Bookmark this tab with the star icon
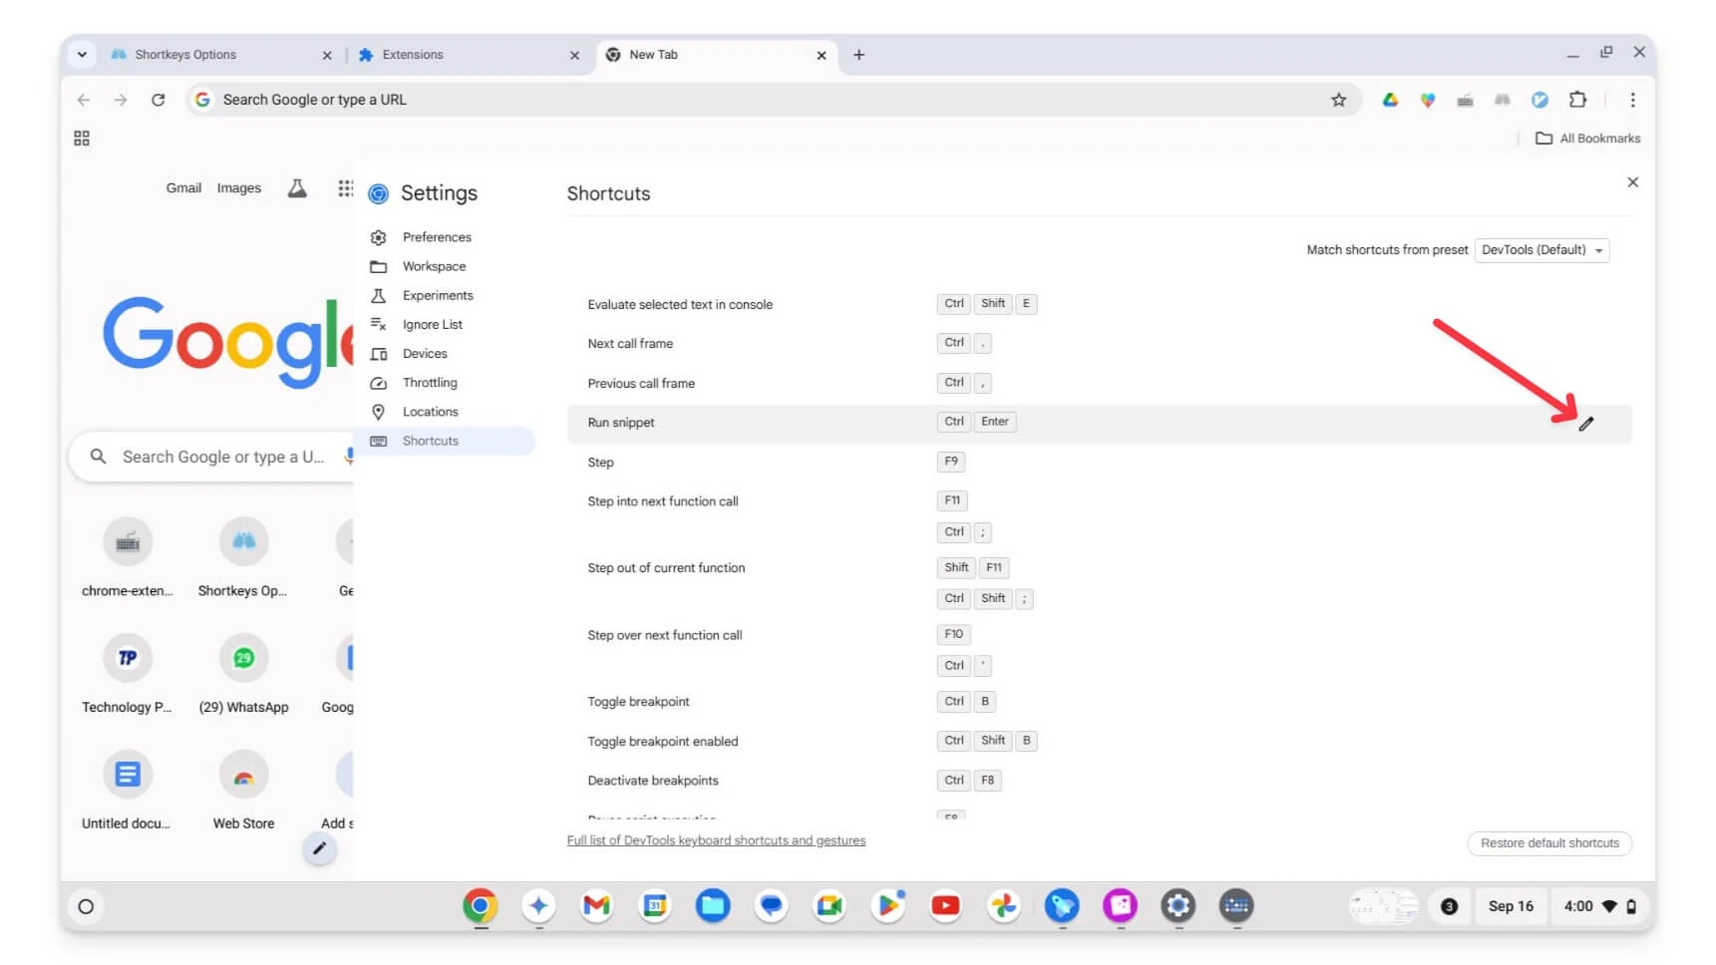1716x965 pixels. [1338, 100]
